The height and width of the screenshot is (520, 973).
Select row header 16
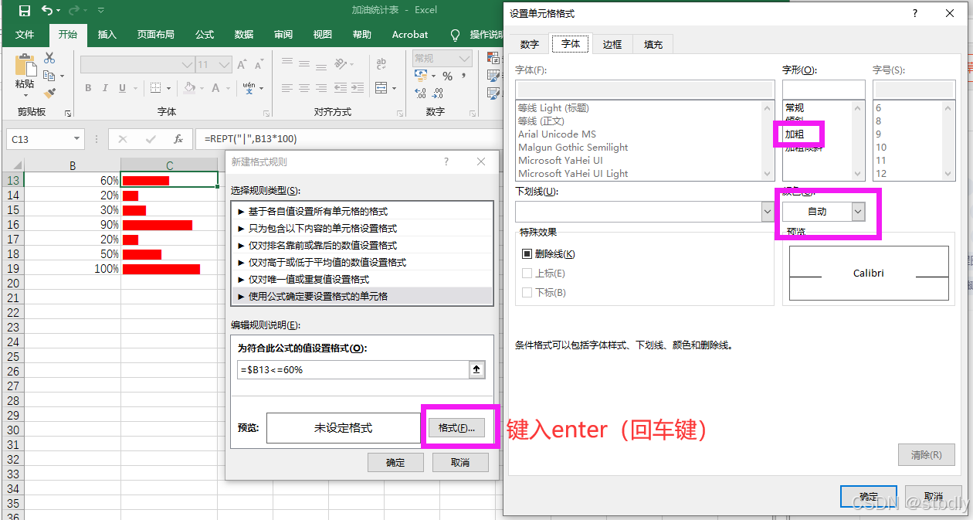(12, 225)
